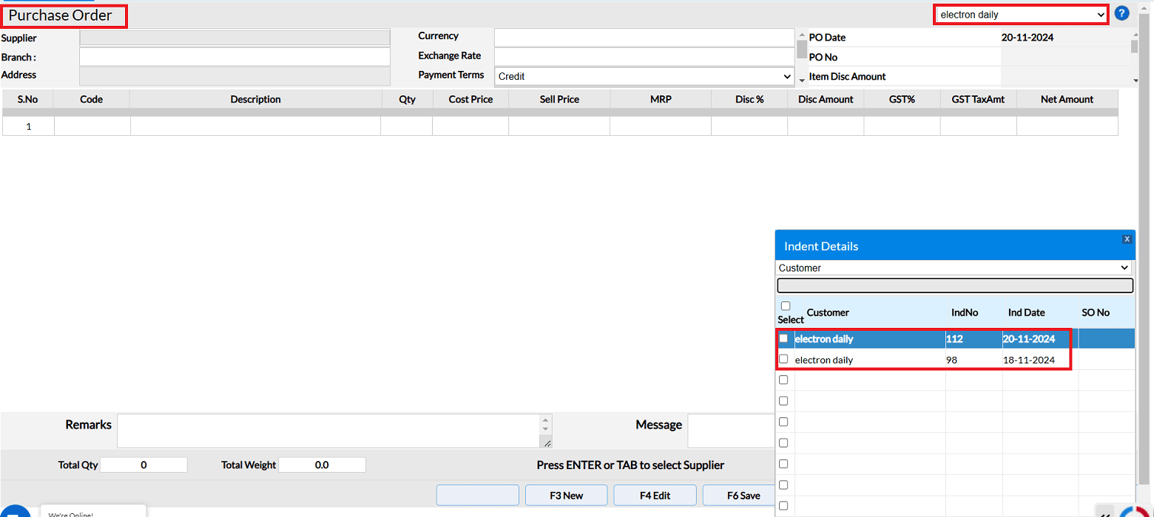The image size is (1154, 517).
Task: Click the F3 New button
Action: tap(567, 496)
